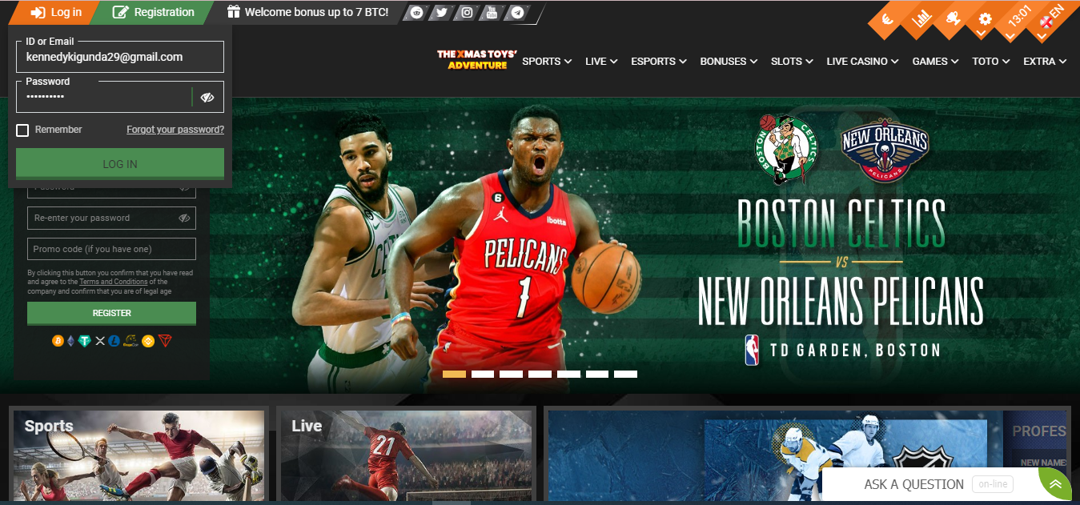Tick the Remember checkbox
The image size is (1080, 505).
[22, 130]
